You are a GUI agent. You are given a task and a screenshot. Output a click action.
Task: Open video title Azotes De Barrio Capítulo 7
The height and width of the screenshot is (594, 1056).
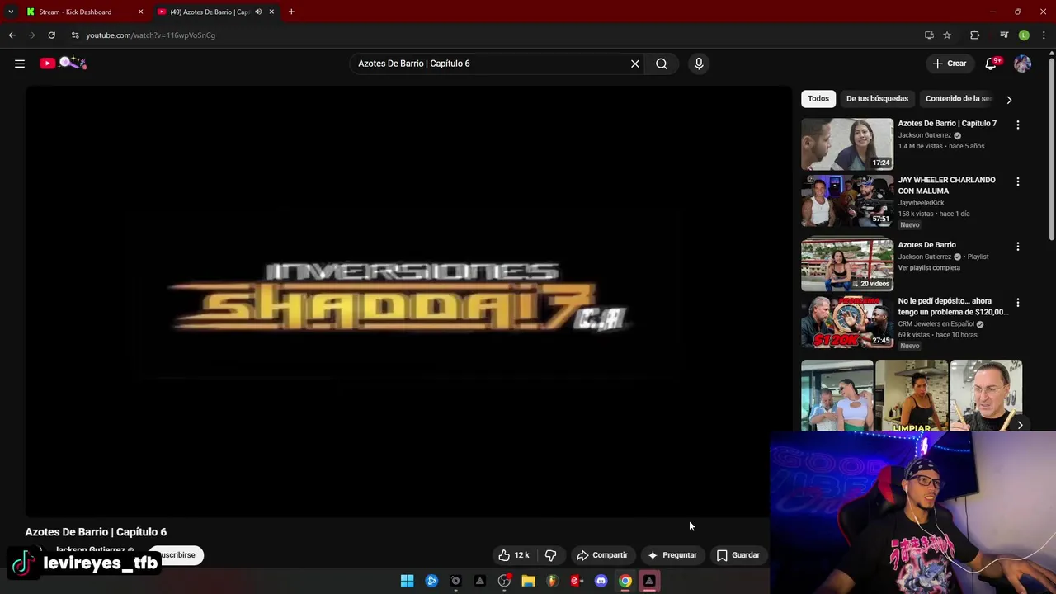947,124
